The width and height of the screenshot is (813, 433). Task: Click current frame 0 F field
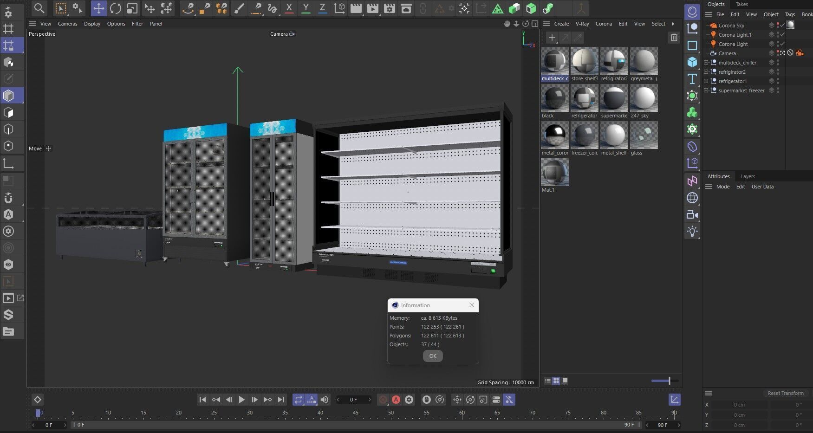pyautogui.click(x=353, y=400)
